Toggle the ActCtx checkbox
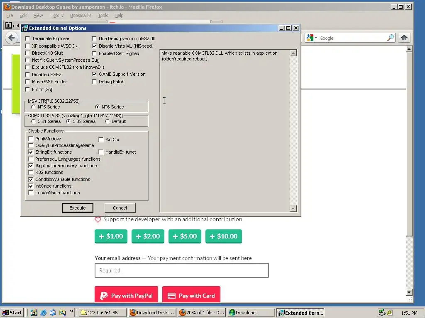 [x=101, y=140]
